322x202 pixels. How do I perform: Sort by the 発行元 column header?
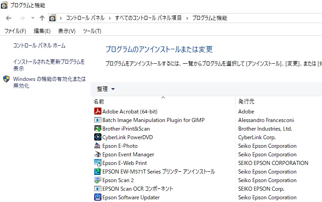[x=246, y=101]
